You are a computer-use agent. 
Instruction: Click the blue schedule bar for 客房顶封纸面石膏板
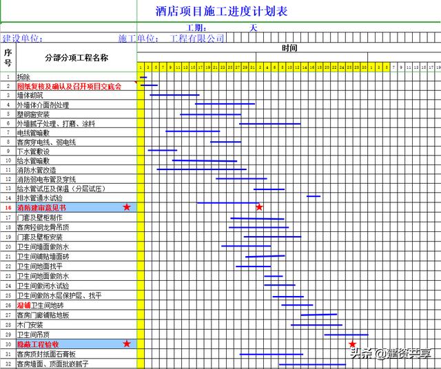[x=271, y=355]
